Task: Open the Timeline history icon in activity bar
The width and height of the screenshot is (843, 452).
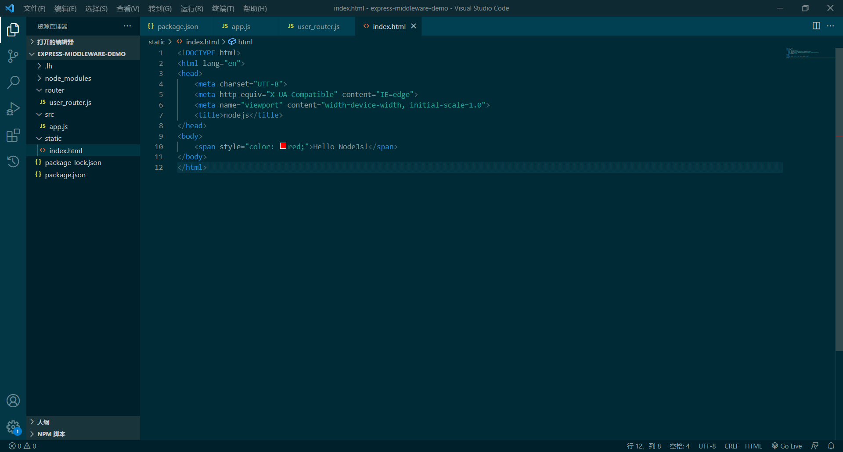Action: click(13, 161)
